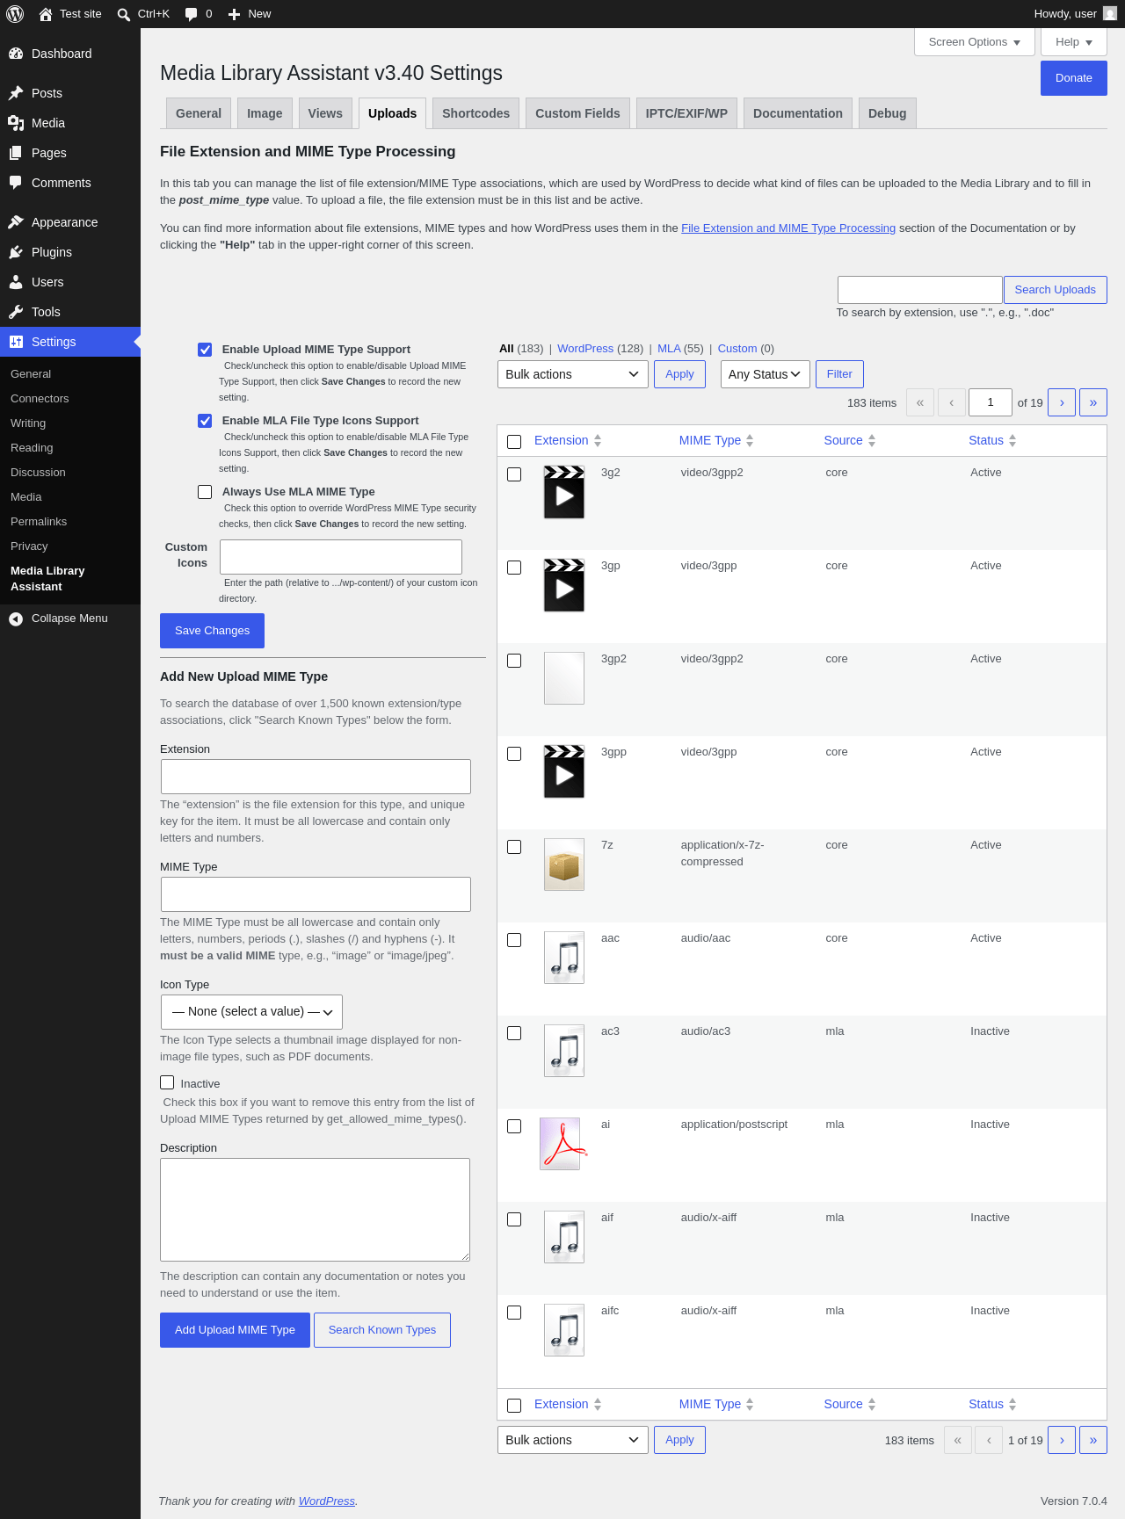This screenshot has height=1519, width=1125.
Task: Switch to the Custom Fields tab
Action: click(577, 113)
